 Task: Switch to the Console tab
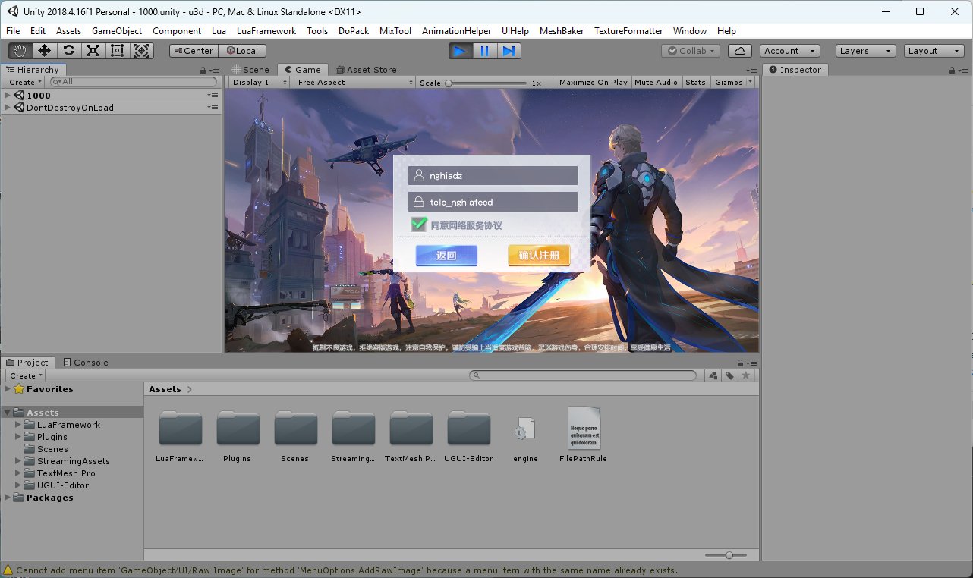86,363
